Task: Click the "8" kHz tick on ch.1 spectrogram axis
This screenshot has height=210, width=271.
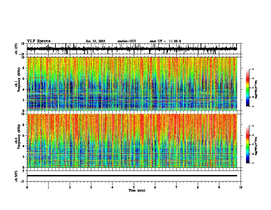Action: (24, 68)
